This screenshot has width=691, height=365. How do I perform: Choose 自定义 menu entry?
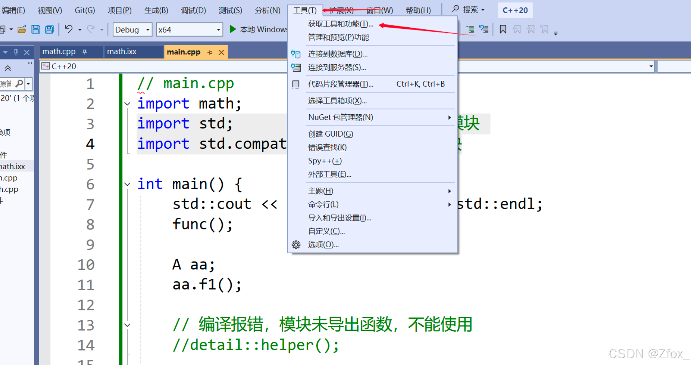click(x=372, y=231)
